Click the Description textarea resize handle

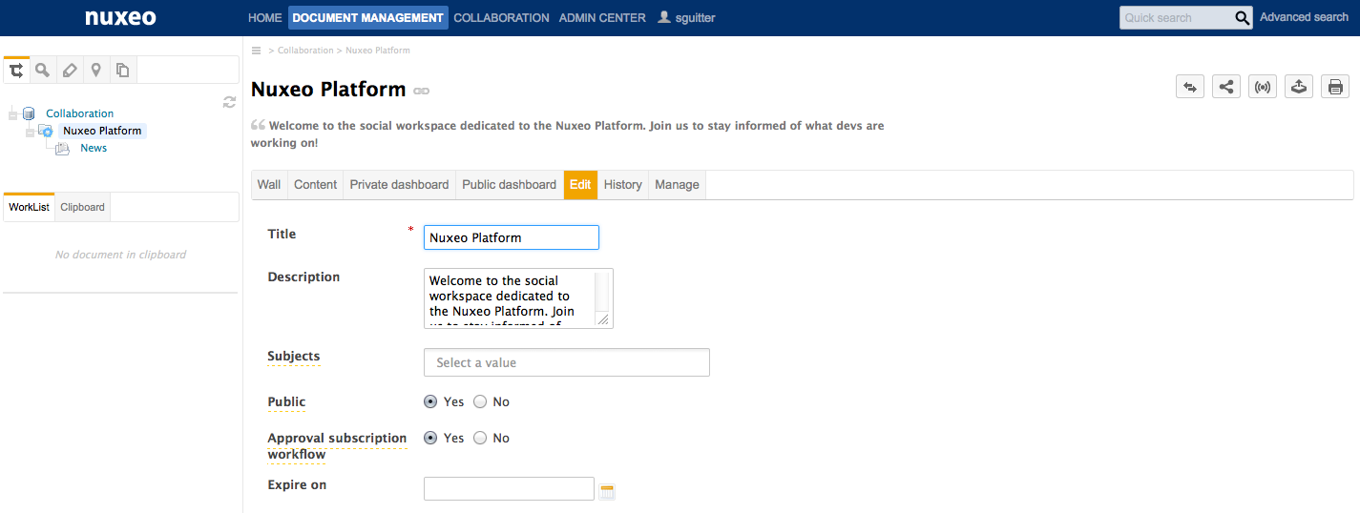(x=603, y=319)
